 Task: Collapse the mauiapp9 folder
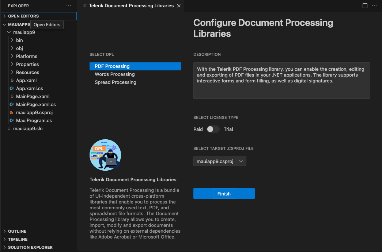tap(9, 32)
